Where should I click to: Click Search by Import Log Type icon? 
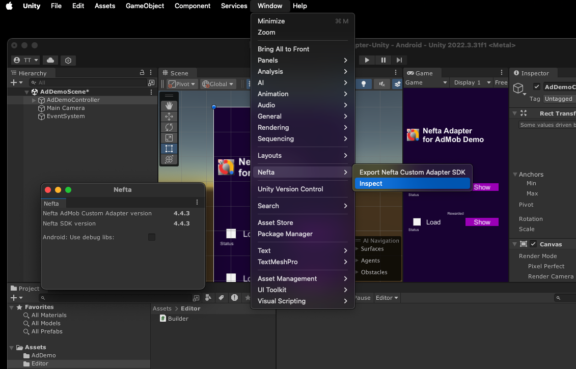[x=235, y=298]
